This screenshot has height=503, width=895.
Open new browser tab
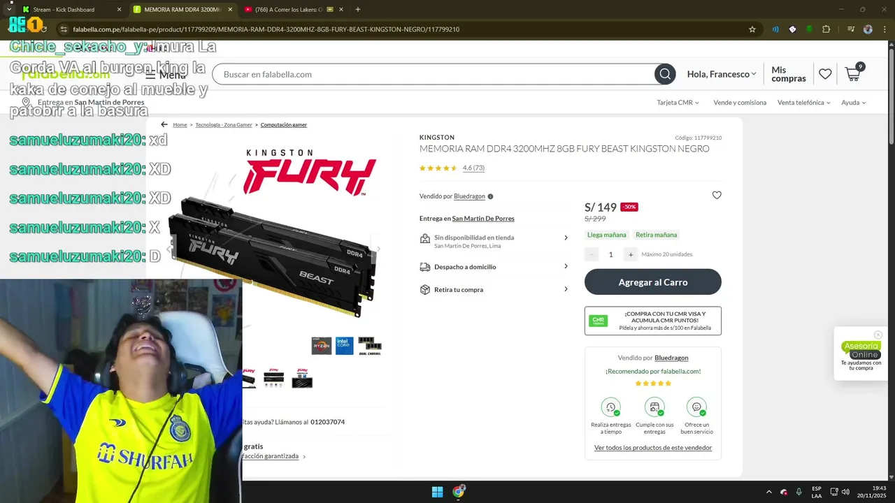358,10
